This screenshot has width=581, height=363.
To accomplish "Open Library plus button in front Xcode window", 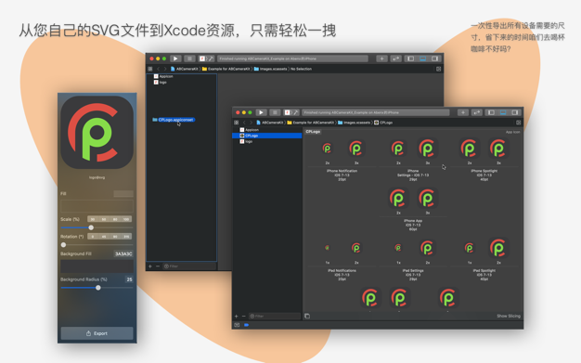I will (x=463, y=112).
